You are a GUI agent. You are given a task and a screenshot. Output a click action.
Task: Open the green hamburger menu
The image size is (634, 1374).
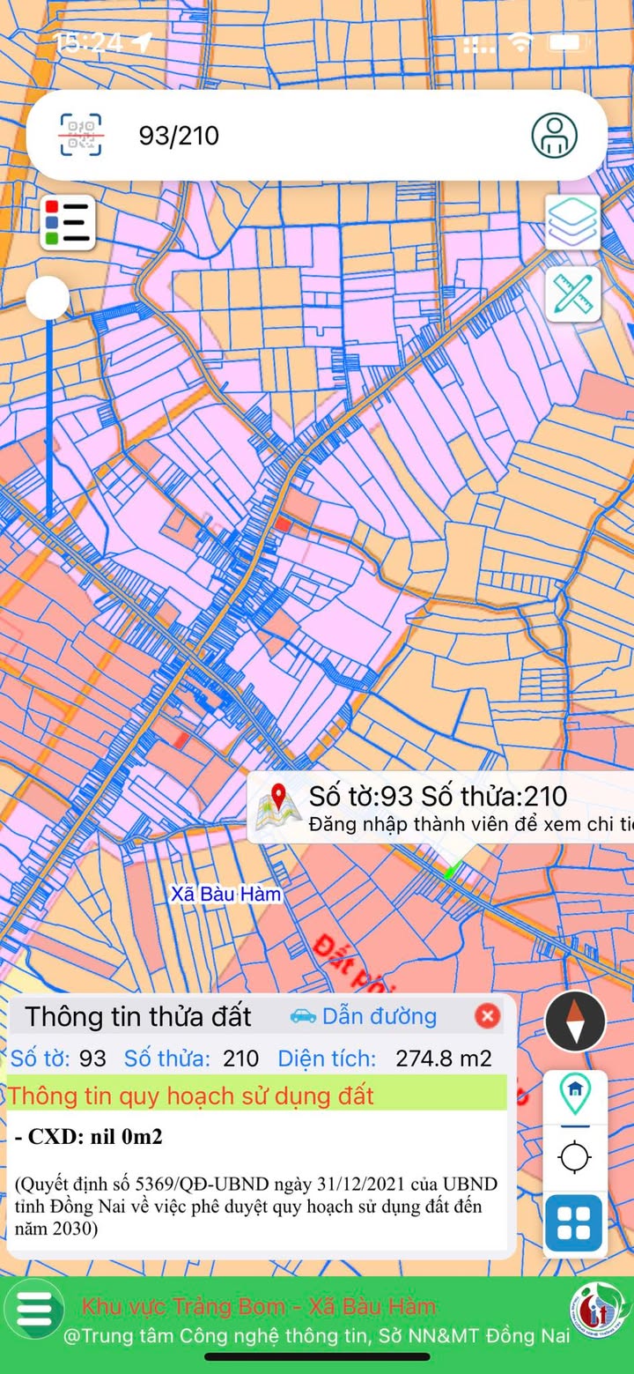click(x=33, y=1309)
